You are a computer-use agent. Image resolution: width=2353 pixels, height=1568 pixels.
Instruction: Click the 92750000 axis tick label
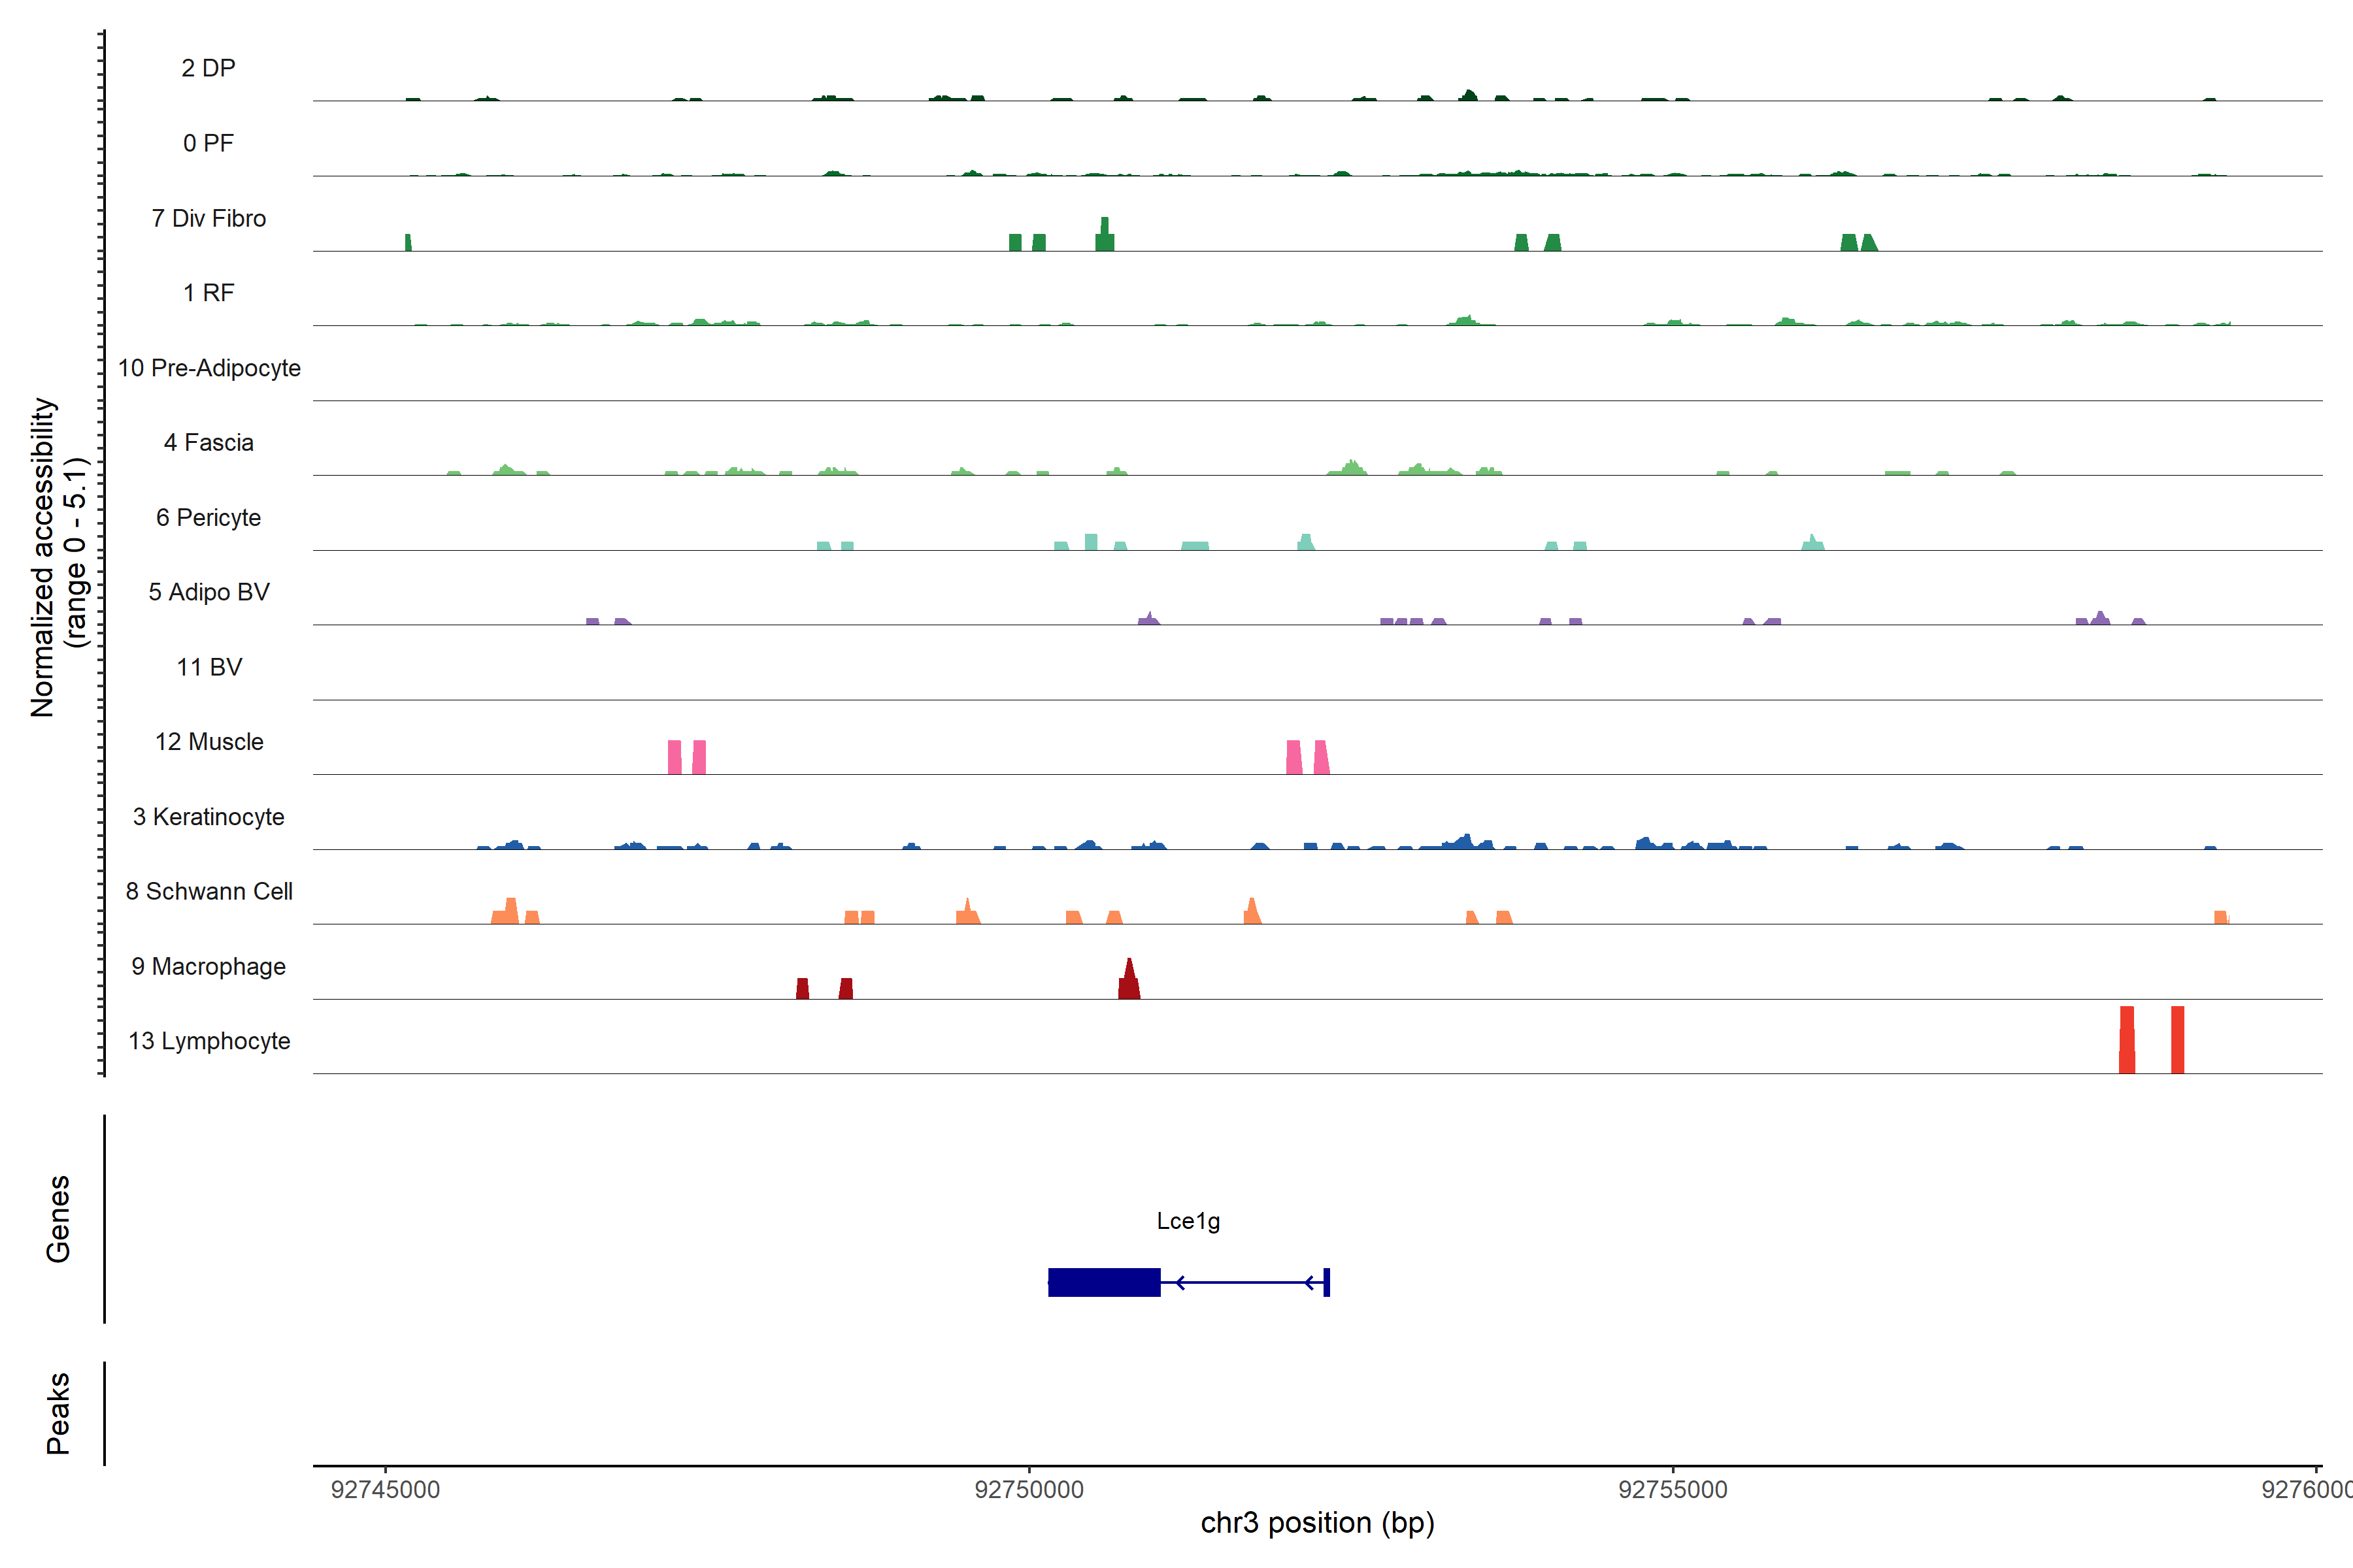[x=1028, y=1490]
